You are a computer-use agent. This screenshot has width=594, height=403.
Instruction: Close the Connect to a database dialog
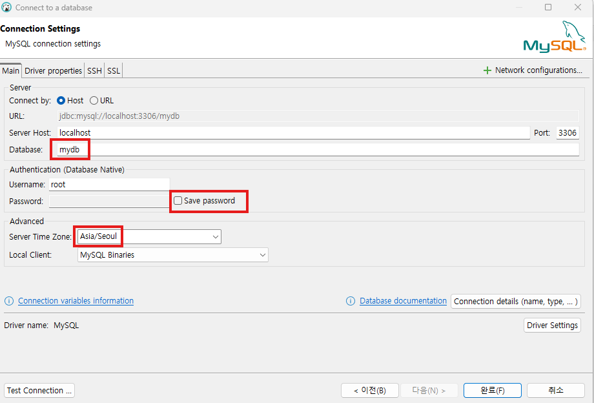pyautogui.click(x=578, y=7)
